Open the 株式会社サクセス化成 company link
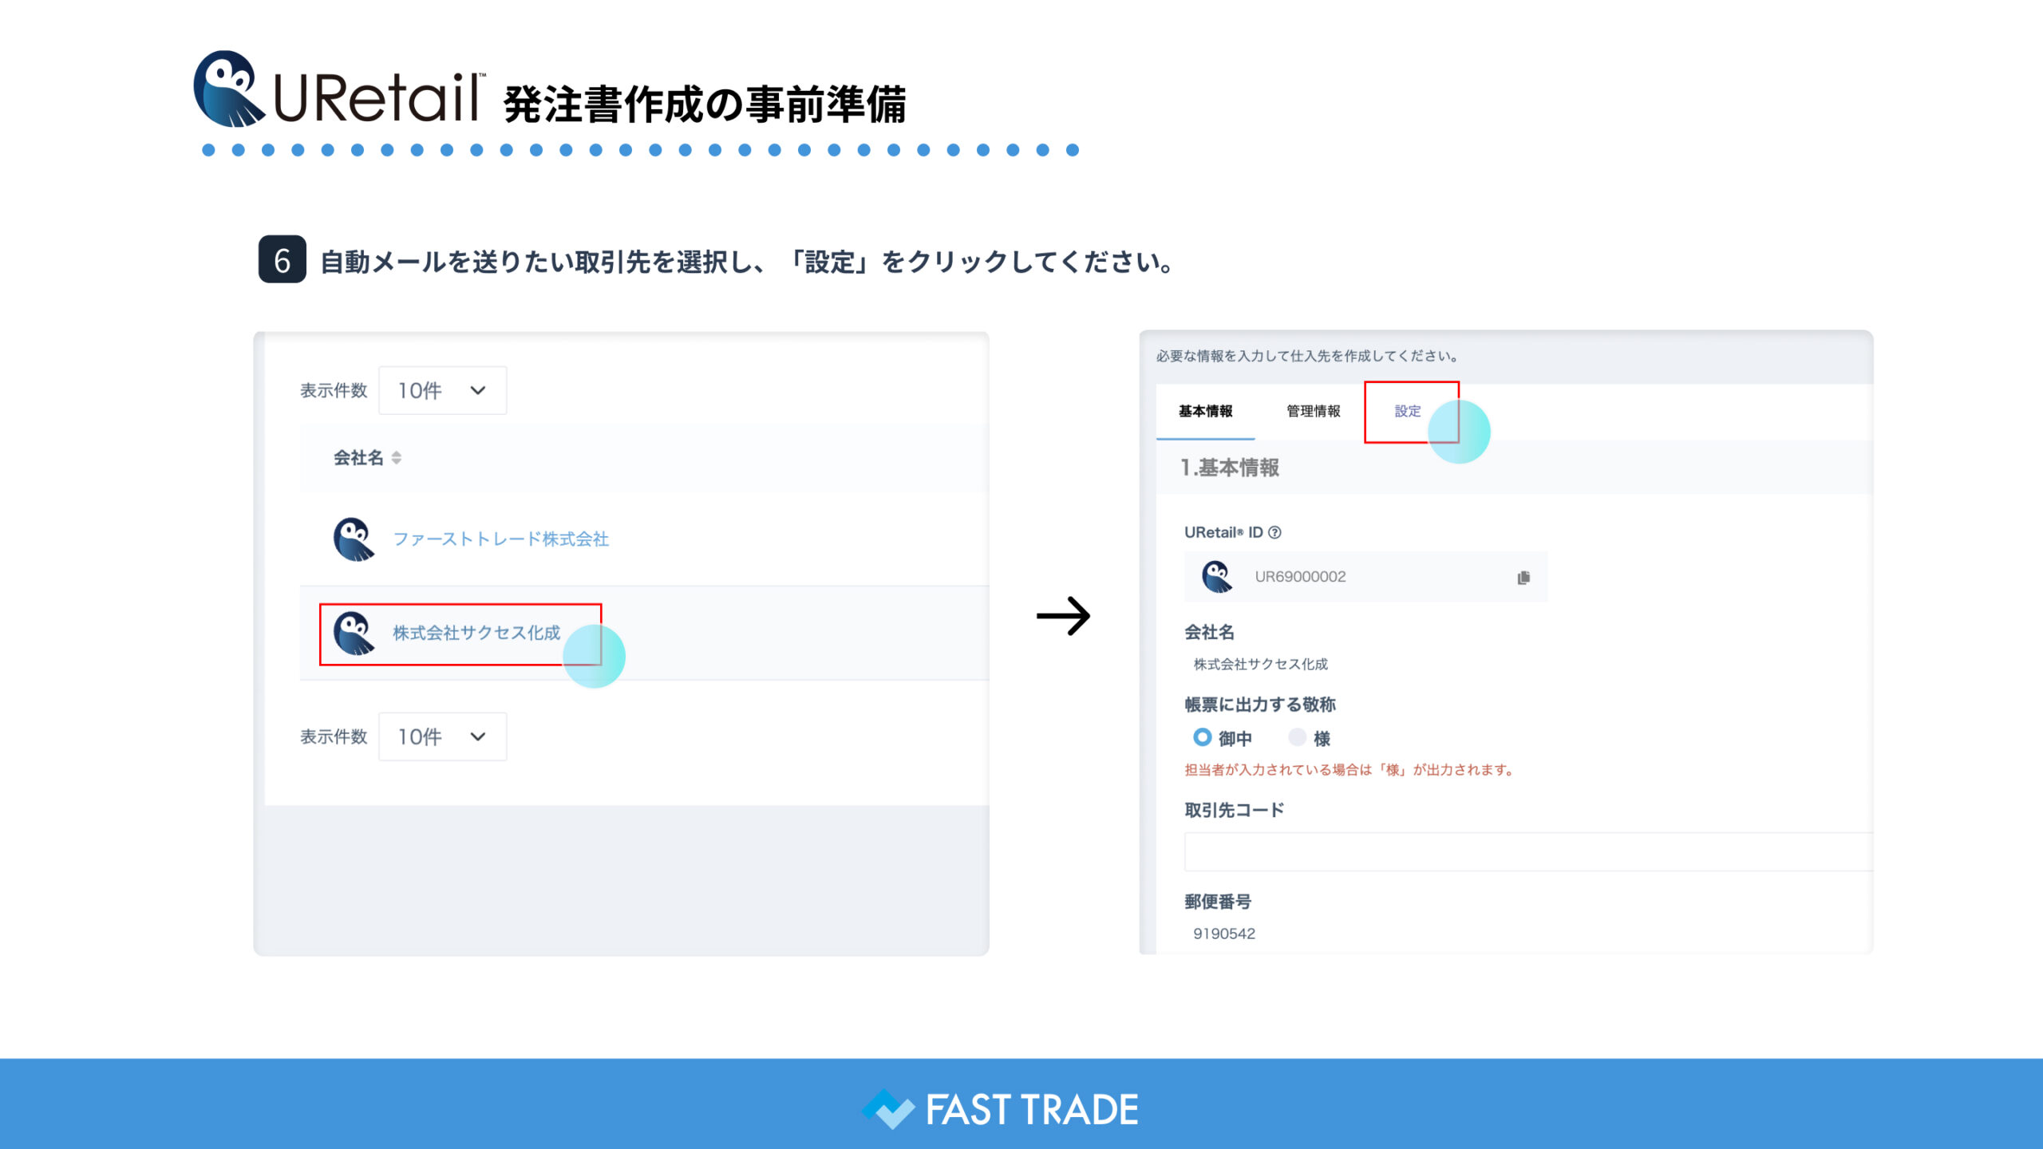This screenshot has height=1149, width=2043. point(476,634)
